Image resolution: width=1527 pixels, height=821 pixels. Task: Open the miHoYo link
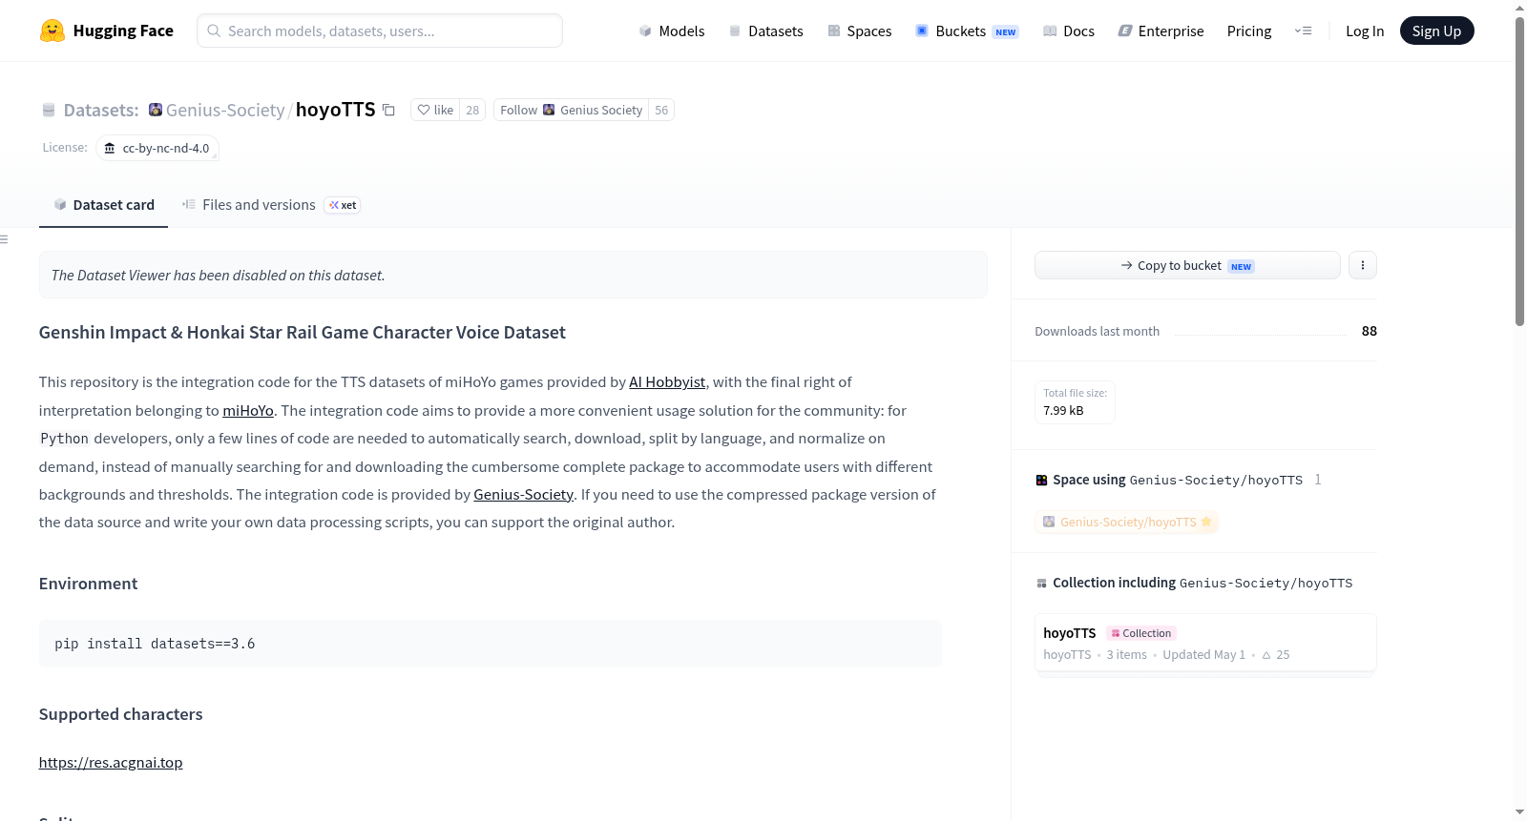pyautogui.click(x=248, y=411)
